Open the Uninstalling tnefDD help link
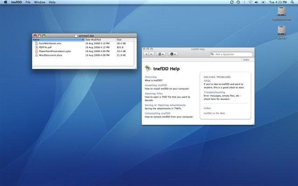The width and height of the screenshot is (298, 186). (x=157, y=113)
